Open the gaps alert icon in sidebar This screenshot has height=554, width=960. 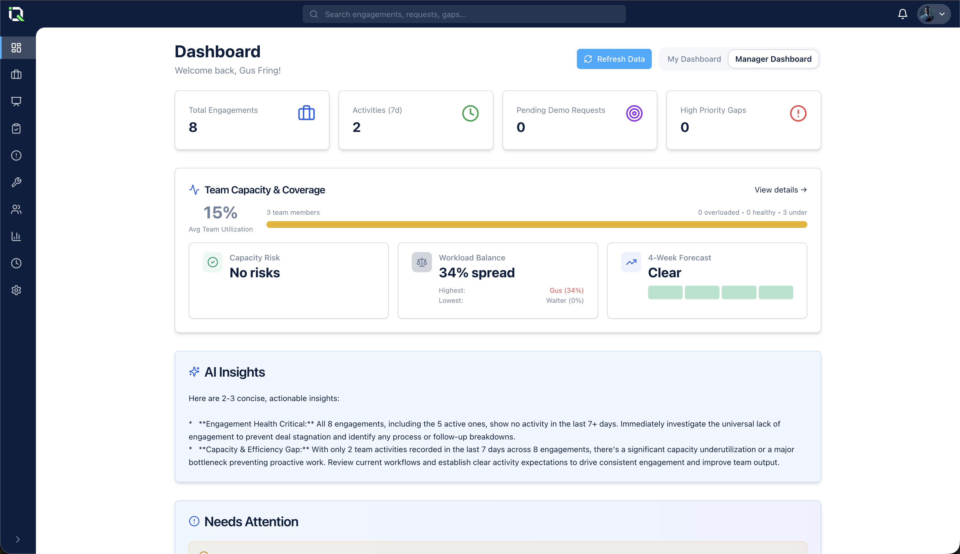point(17,155)
